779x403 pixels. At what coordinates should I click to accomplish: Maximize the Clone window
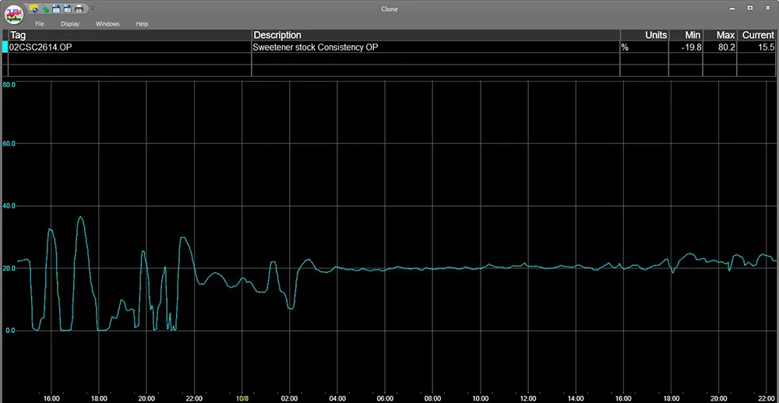coord(749,9)
